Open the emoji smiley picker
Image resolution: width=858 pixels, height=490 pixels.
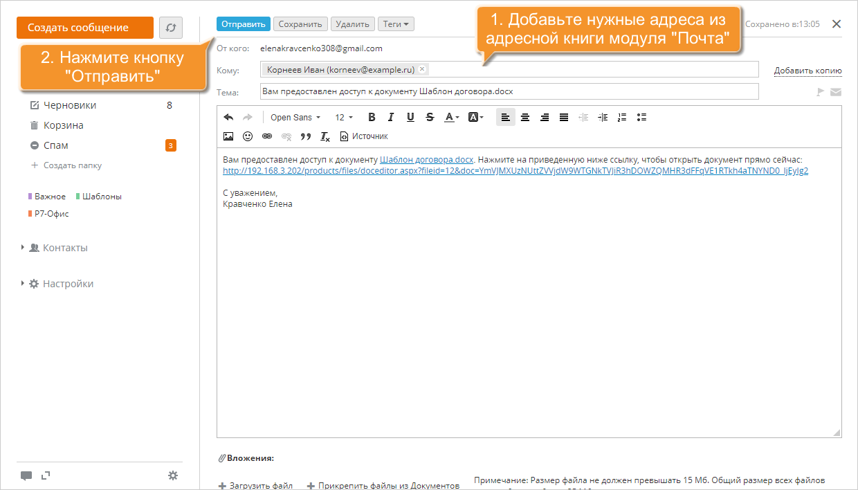coord(248,136)
